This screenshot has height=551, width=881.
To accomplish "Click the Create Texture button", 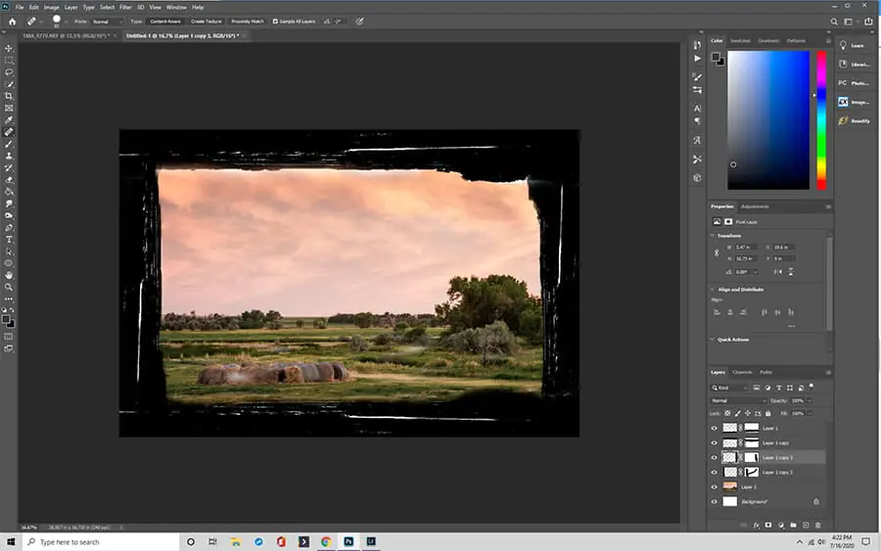I will pyautogui.click(x=207, y=22).
